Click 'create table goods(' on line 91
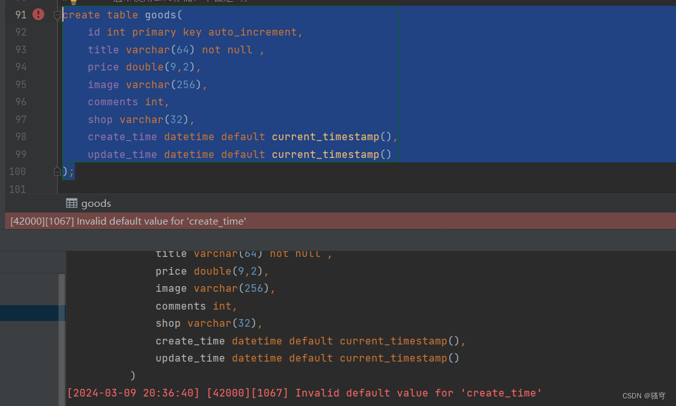The width and height of the screenshot is (676, 406). tap(123, 15)
